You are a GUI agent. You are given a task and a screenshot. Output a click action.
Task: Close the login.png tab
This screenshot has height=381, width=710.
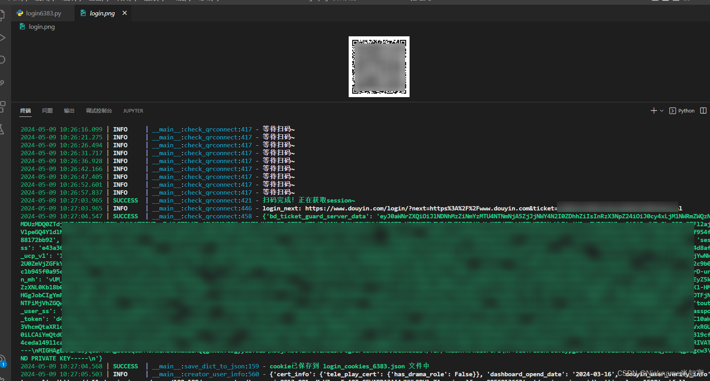(125, 13)
